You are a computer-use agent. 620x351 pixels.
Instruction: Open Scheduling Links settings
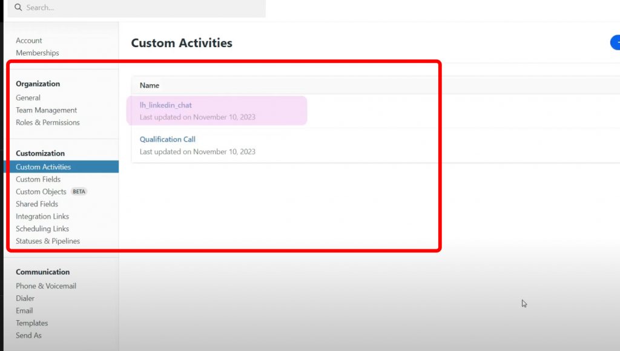42,229
